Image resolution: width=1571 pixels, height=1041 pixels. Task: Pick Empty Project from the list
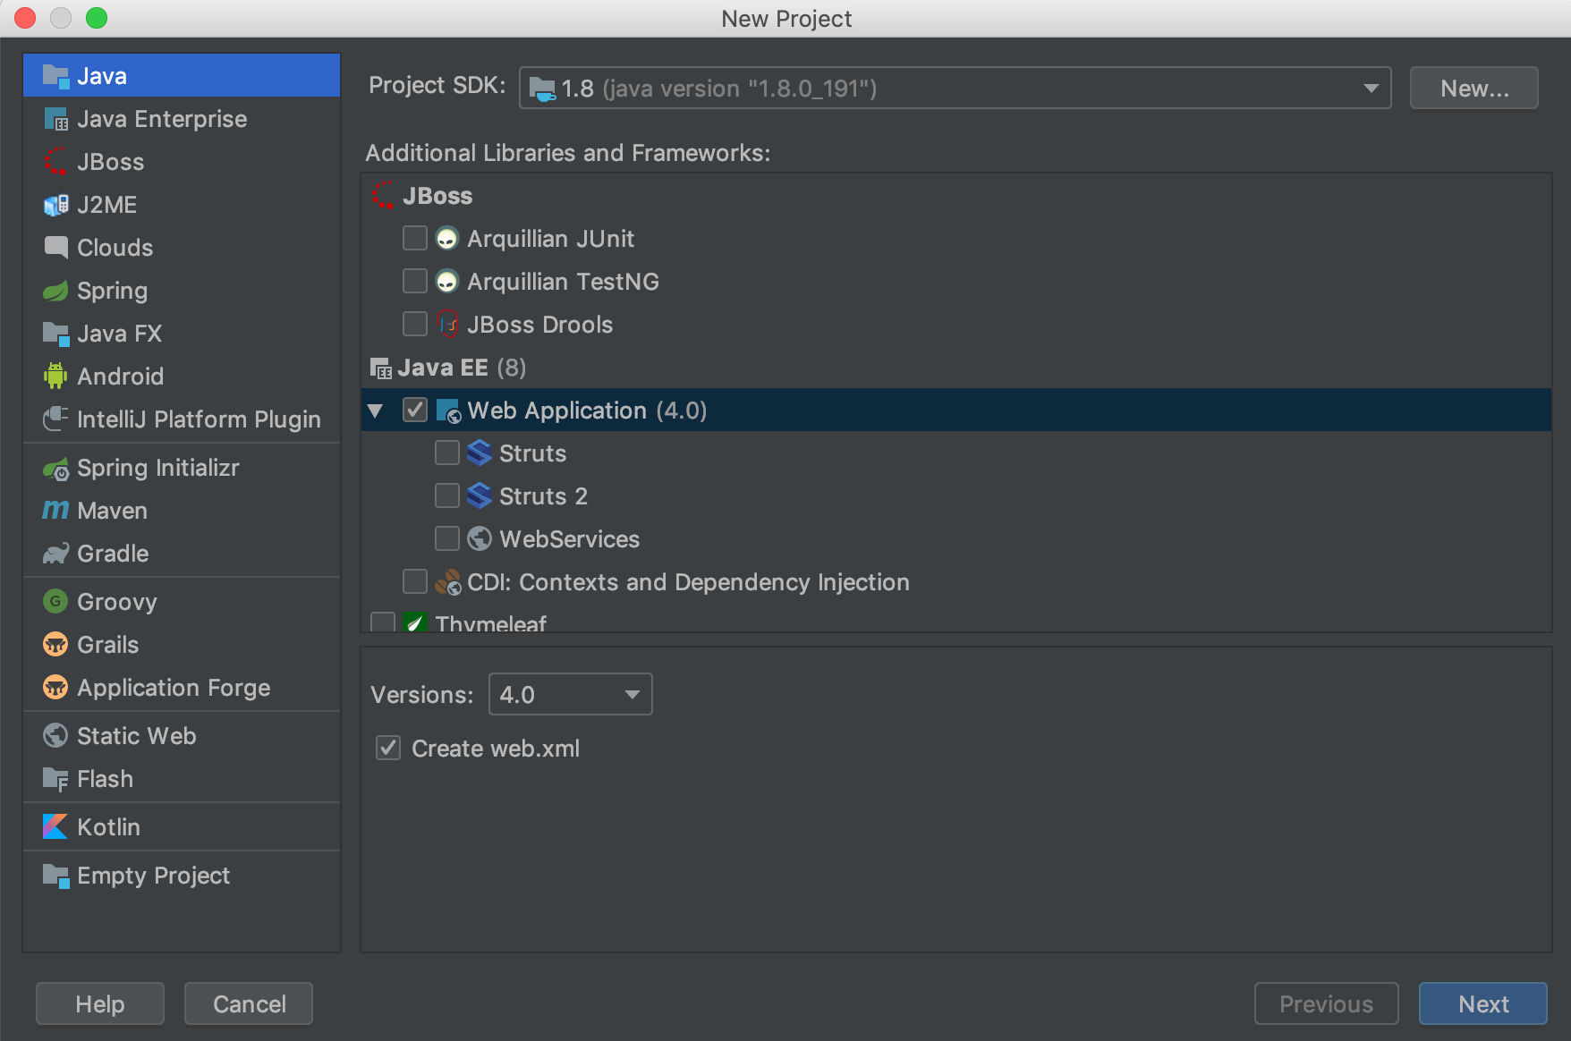pyautogui.click(x=182, y=876)
